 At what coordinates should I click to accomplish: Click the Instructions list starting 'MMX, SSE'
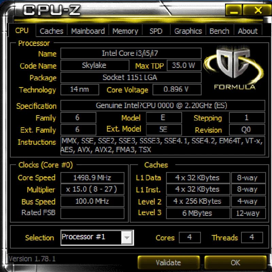163,146
